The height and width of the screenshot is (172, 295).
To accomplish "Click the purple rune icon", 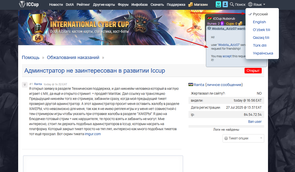I will [x=222, y=23].
